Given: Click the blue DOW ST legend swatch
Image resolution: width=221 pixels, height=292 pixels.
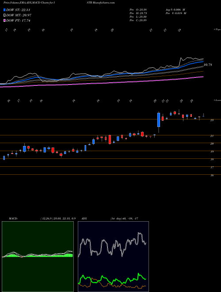Looking at the screenshot, I should [x=4, y=10].
